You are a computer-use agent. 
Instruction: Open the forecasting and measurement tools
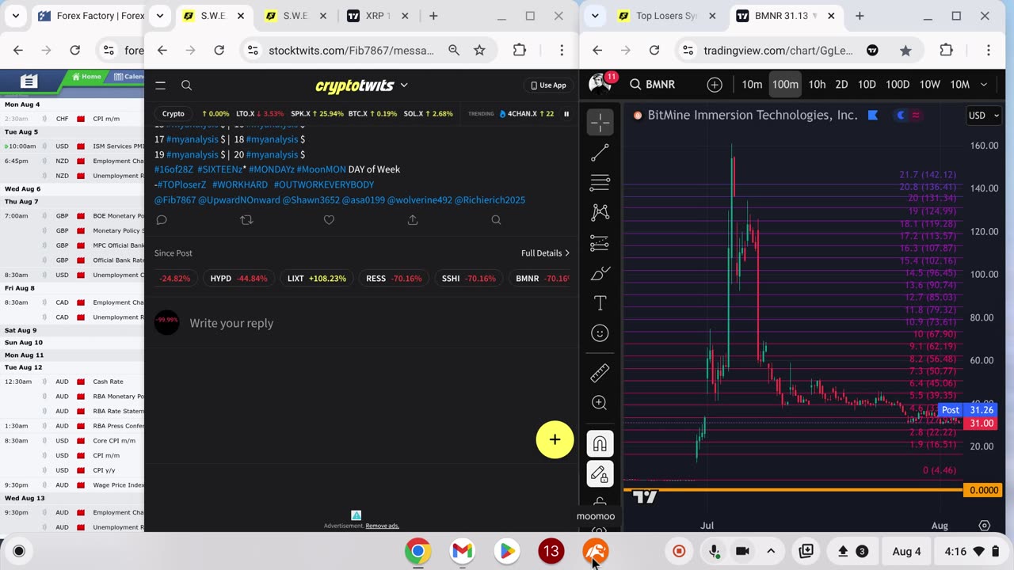click(x=600, y=243)
